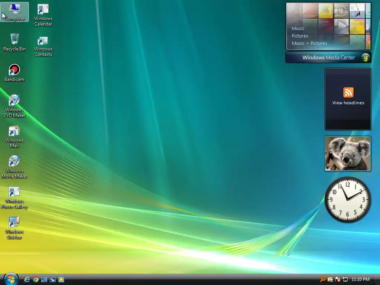This screenshot has width=380, height=285.
Task: Click View headlines in the feed gadget
Action: pos(348,103)
